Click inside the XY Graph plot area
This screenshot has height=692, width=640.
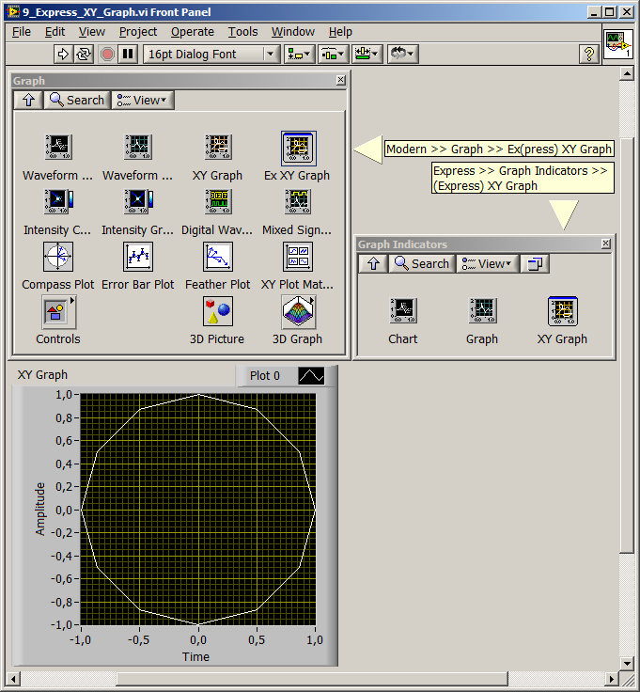(198, 510)
